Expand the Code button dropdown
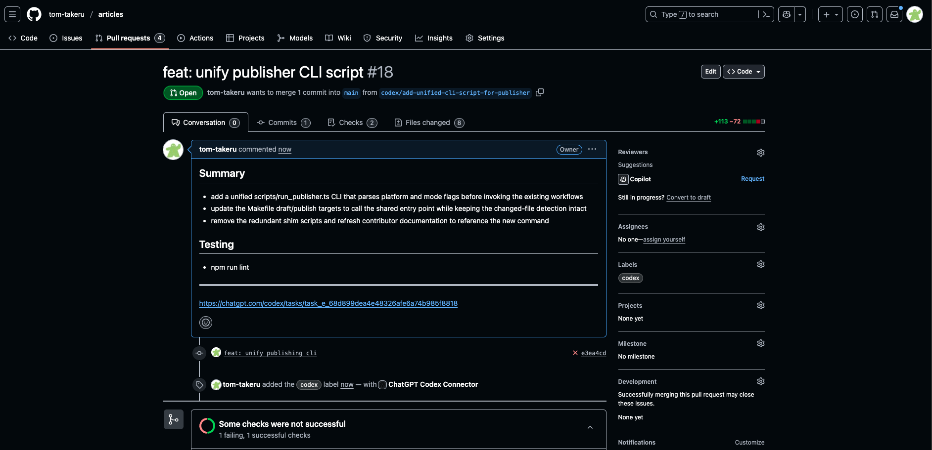The width and height of the screenshot is (932, 450). [758, 71]
